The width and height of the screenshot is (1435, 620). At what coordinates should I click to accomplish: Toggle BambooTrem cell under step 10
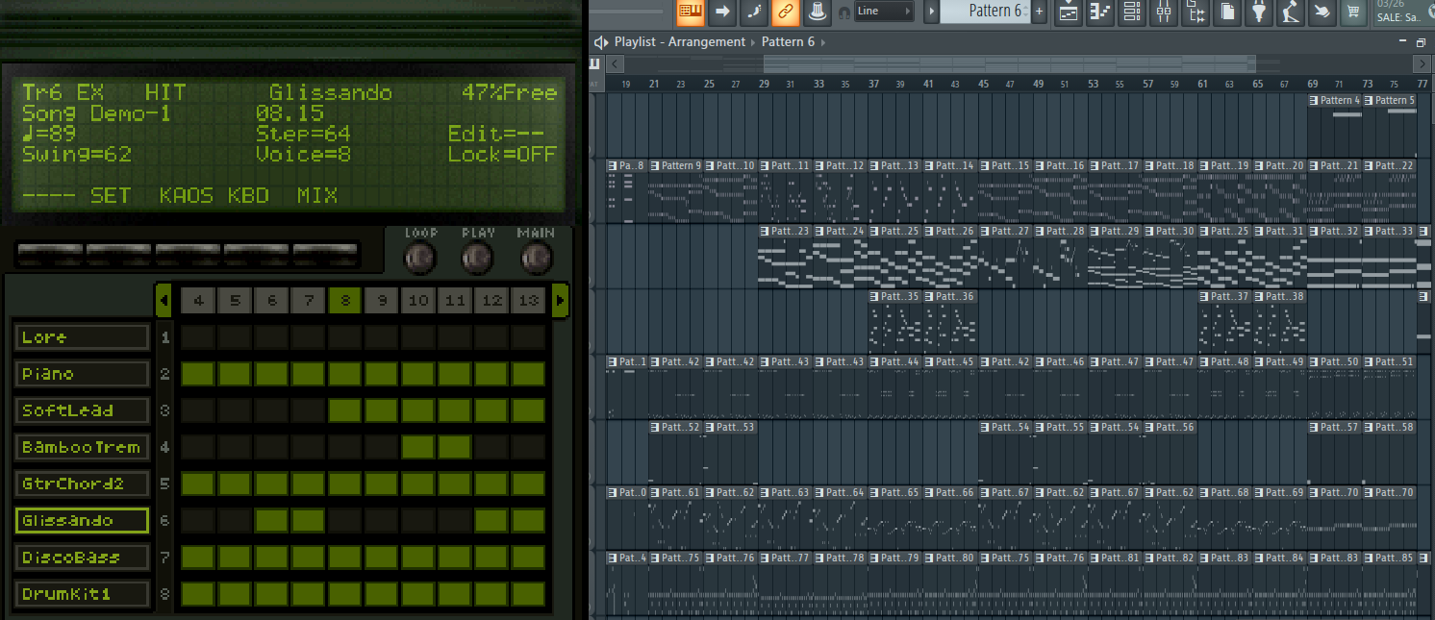(418, 447)
